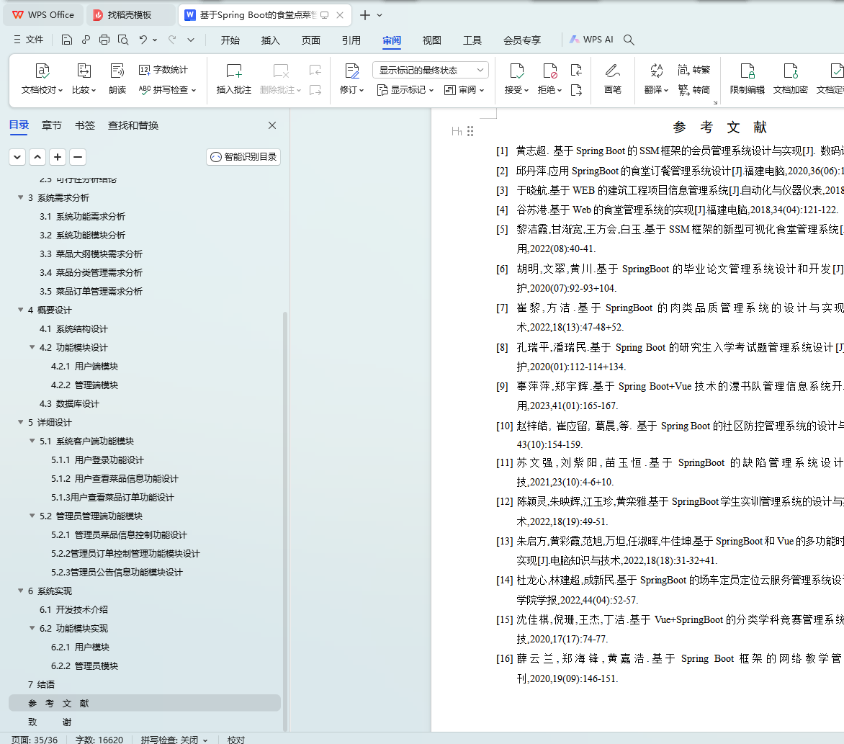Switch to 插入 ribbon tab
The width and height of the screenshot is (844, 744).
point(270,40)
